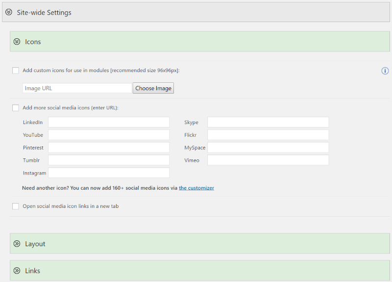Check Add more social media icons
Screen dimensions: 392x282
[16, 108]
